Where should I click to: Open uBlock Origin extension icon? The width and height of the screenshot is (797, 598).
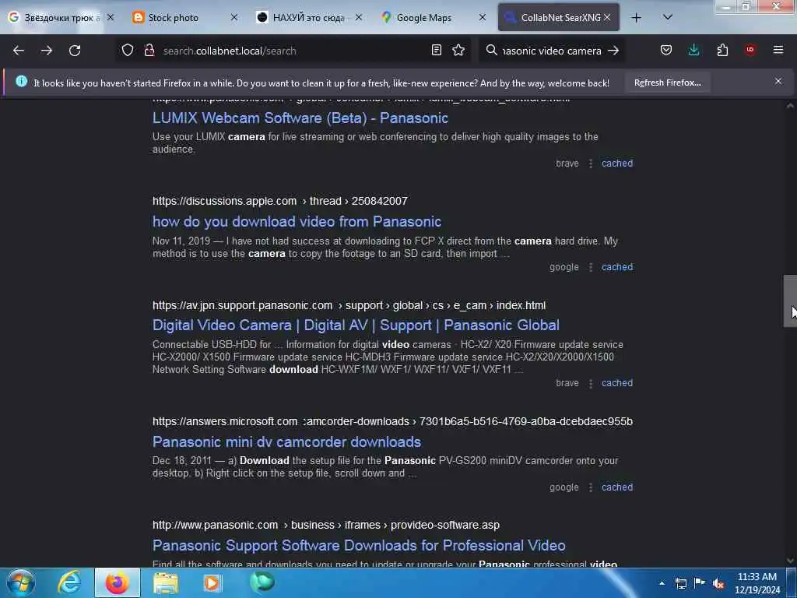[750, 50]
